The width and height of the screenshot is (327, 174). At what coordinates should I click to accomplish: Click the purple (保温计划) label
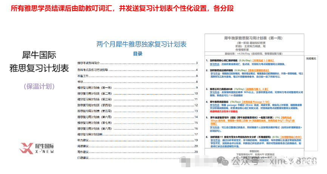pos(39,86)
